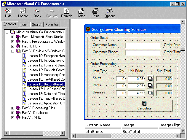Open Lesson 12: Form and Dialog topic

(46, 65)
